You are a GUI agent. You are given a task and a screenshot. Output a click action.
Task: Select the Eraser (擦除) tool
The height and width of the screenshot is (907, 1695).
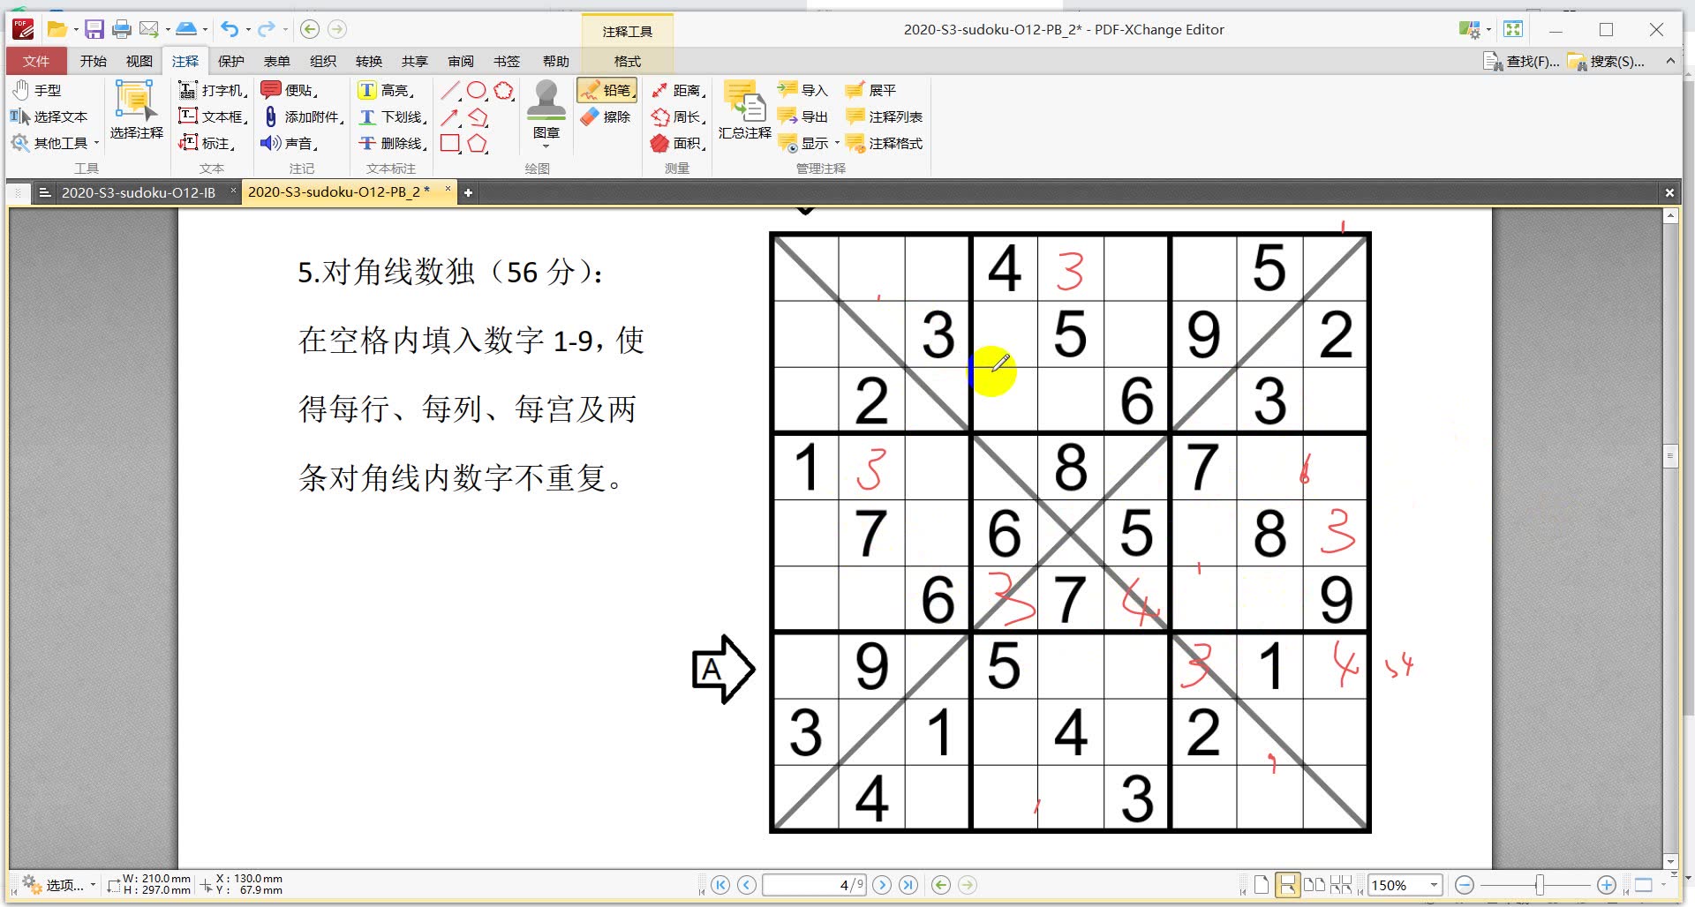(x=606, y=116)
